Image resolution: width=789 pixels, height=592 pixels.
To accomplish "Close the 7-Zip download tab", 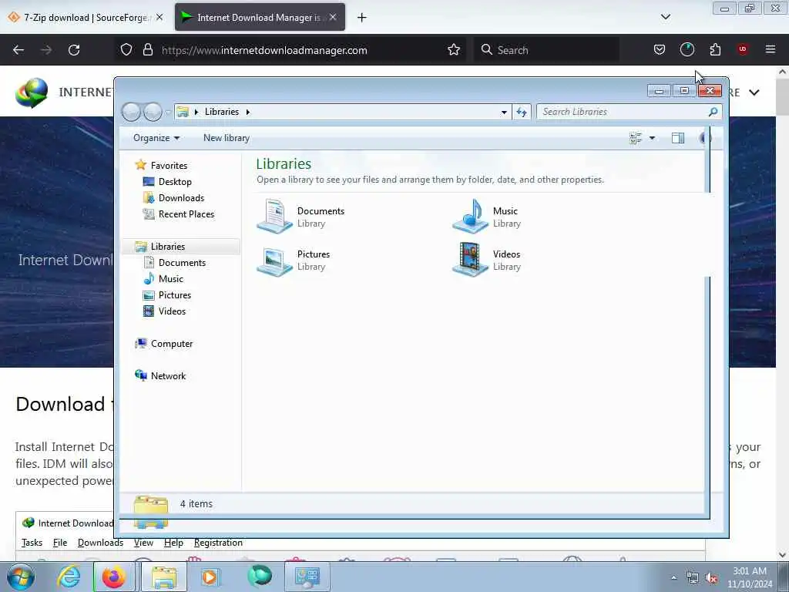I will pyautogui.click(x=159, y=17).
